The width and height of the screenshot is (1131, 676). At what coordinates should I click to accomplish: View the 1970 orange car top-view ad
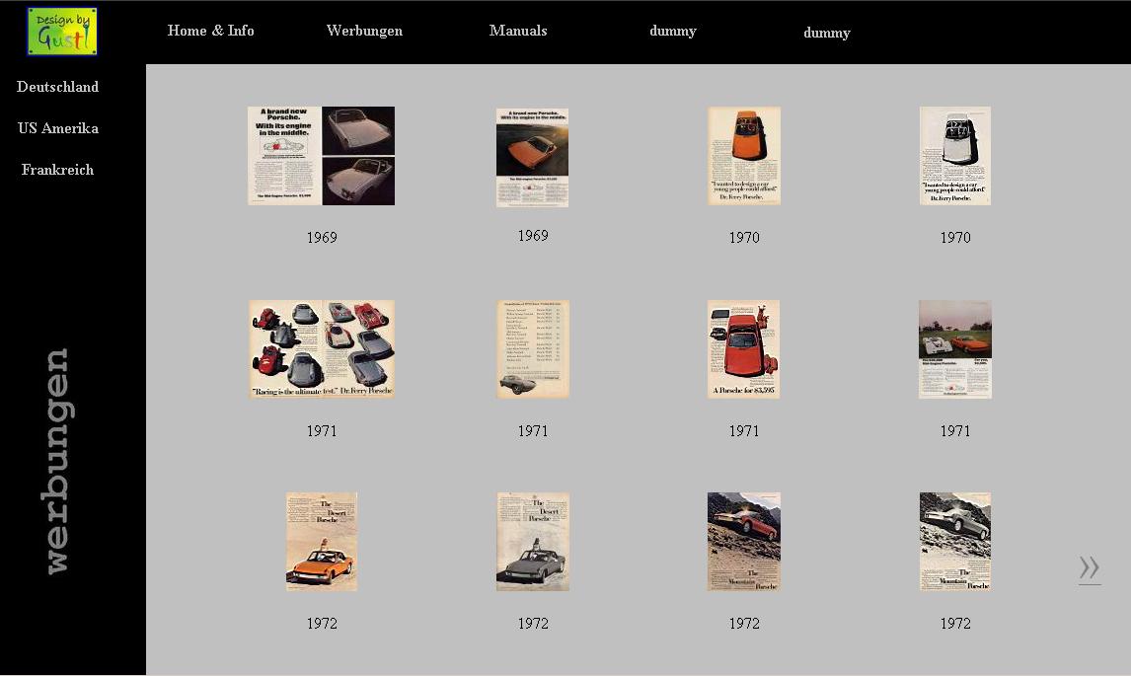(744, 156)
